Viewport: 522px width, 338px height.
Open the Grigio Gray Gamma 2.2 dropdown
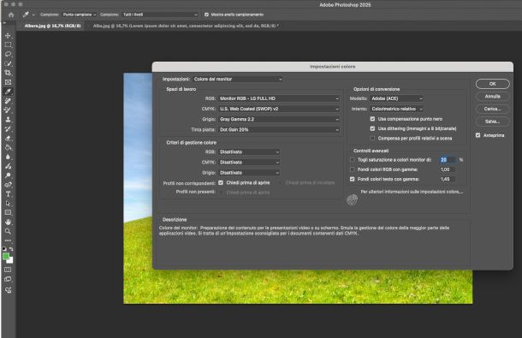point(279,119)
